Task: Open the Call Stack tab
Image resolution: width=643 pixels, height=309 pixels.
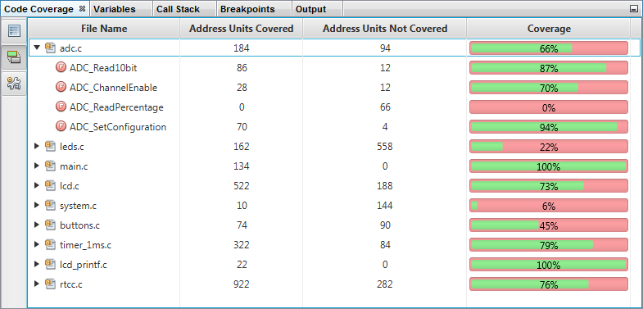Action: (x=178, y=9)
